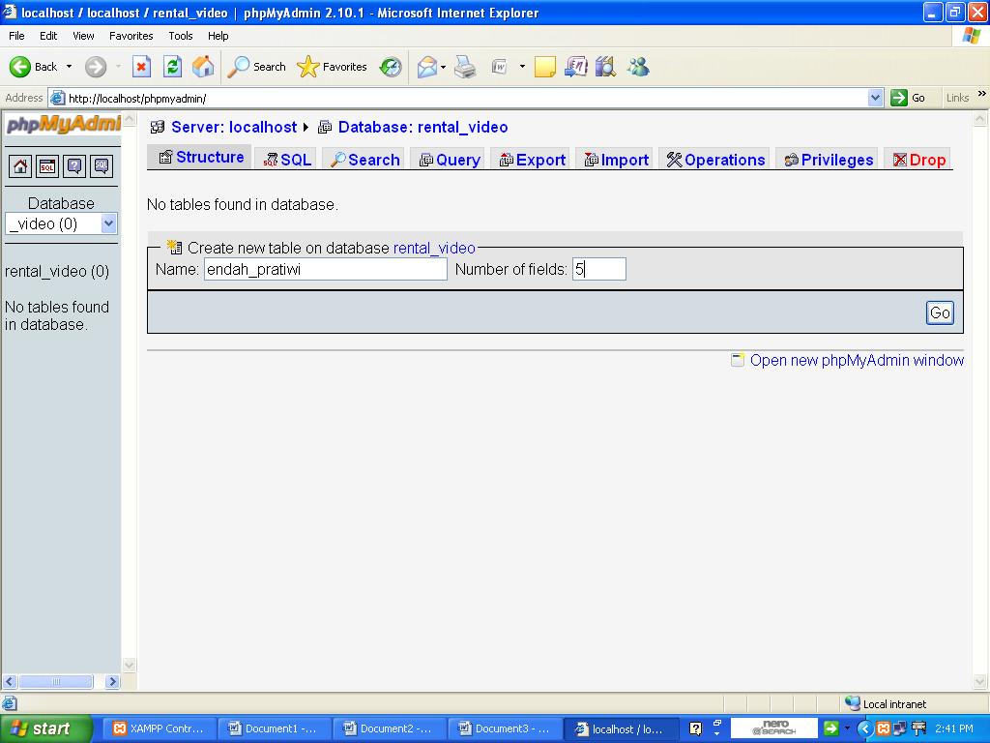Expand the Links toolbar chevron
Screen dimensions: 990x743
981,94
